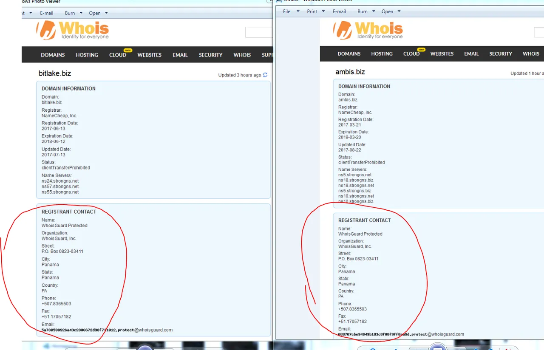Image resolution: width=544 pixels, height=350 pixels.
Task: Click registrar NameCheap, Inc. for bitlake.biz
Action: click(59, 116)
